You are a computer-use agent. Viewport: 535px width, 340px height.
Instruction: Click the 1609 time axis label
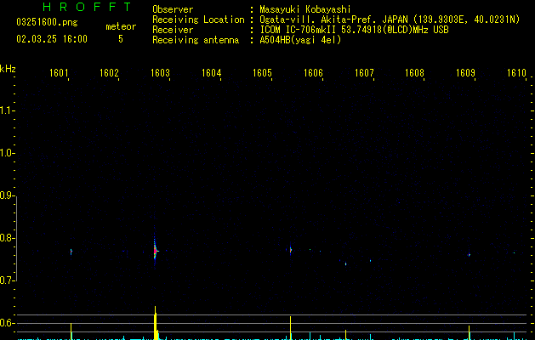click(x=465, y=72)
